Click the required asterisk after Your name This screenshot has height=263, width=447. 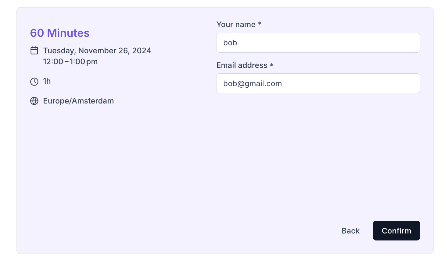tap(260, 23)
